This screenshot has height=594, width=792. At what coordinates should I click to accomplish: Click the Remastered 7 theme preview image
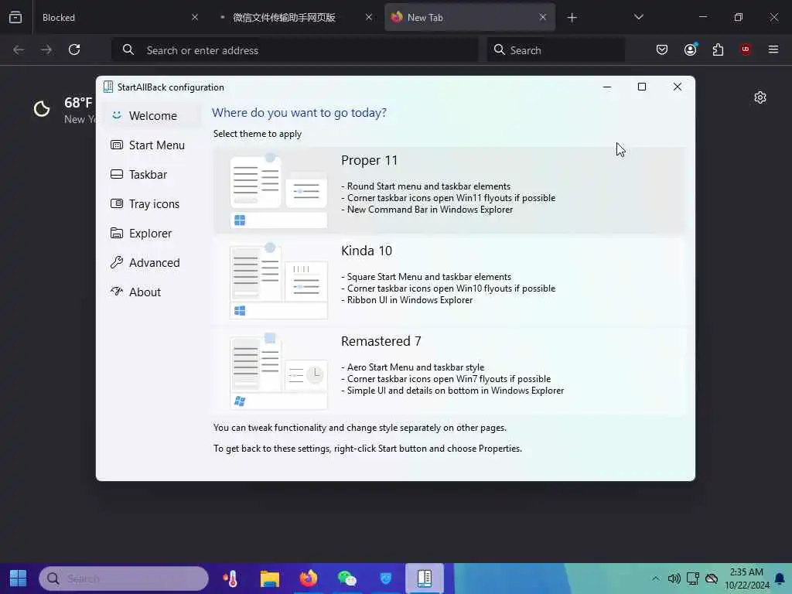coord(278,371)
